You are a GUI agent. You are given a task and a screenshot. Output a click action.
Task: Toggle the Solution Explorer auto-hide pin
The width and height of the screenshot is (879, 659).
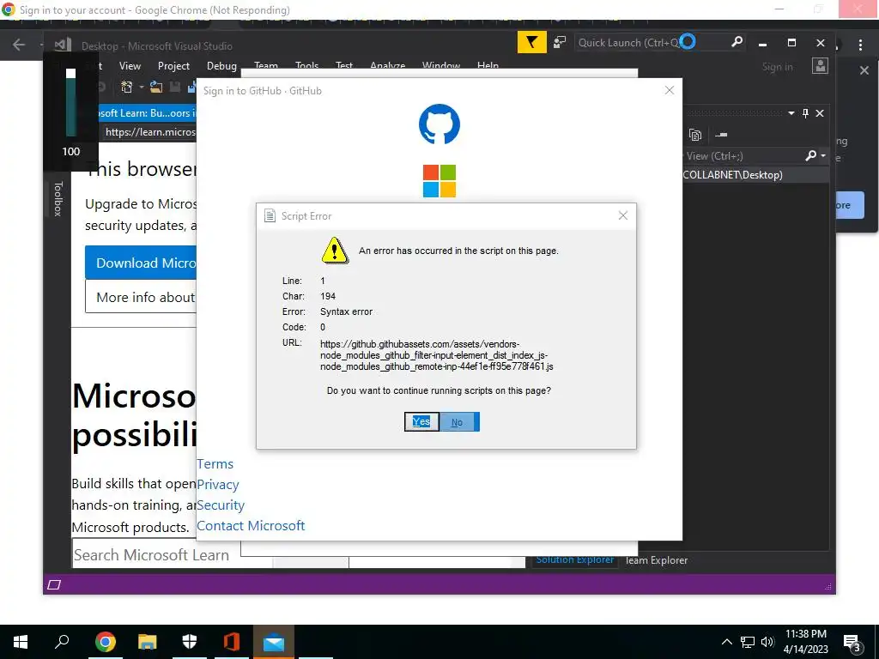pyautogui.click(x=805, y=113)
